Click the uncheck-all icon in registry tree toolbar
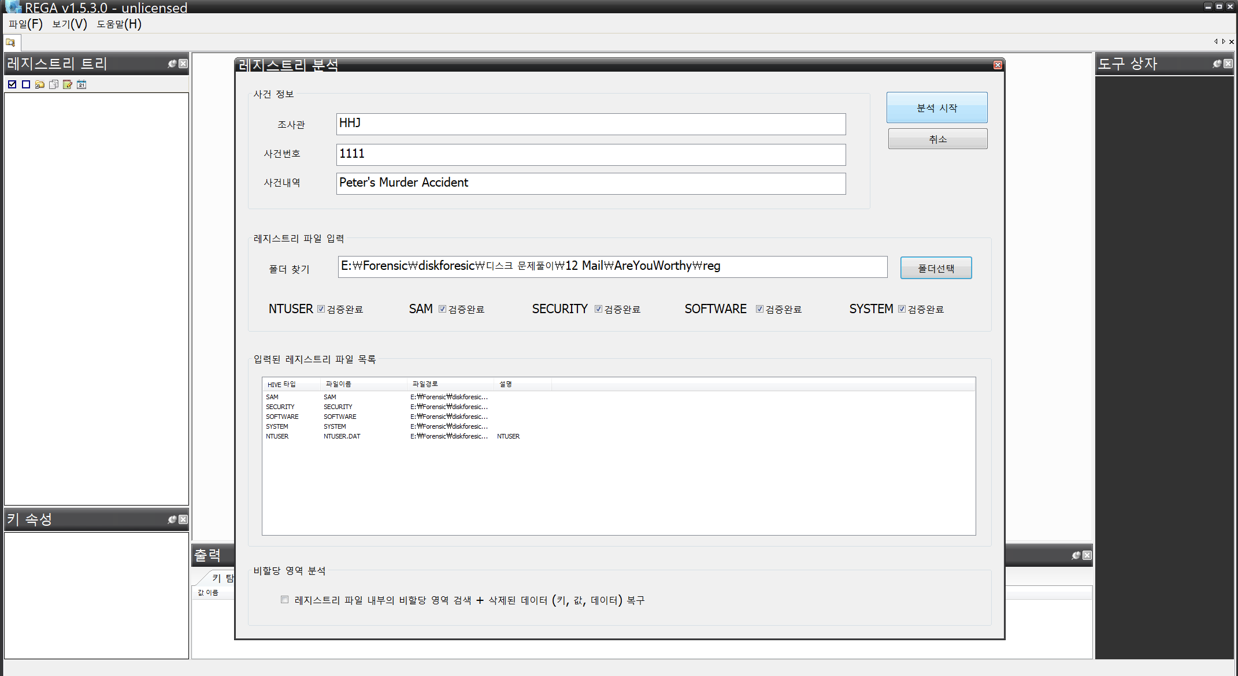 point(26,84)
